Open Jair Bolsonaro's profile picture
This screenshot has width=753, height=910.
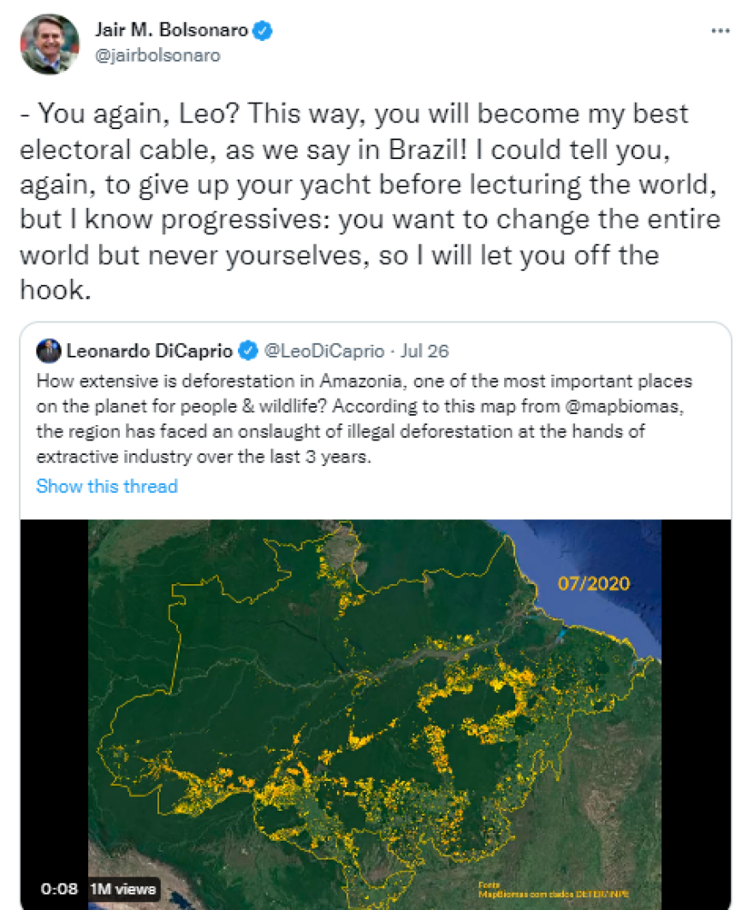(x=50, y=44)
